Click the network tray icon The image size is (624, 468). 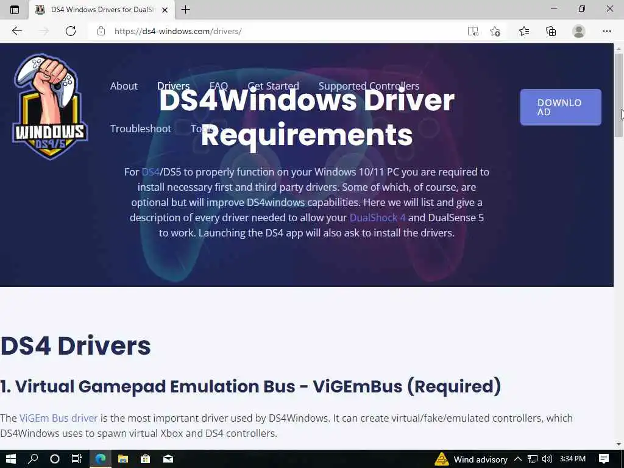click(x=533, y=459)
